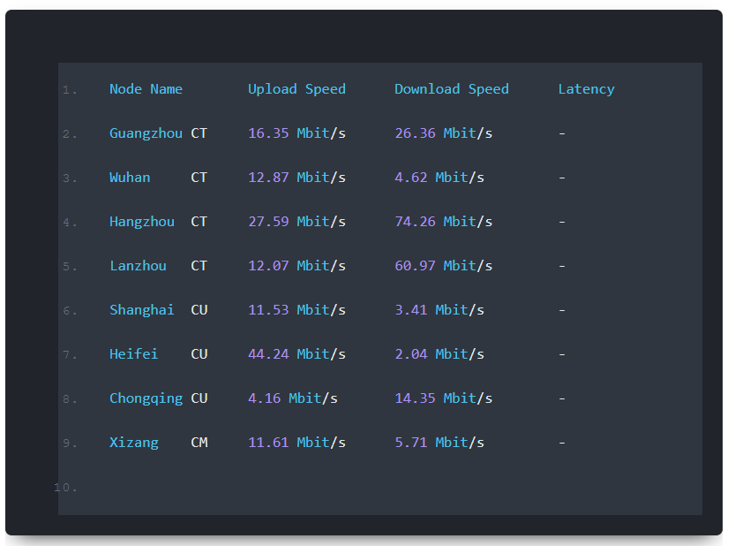The image size is (735, 546).
Task: Click the Hangzhou node name
Action: (x=141, y=222)
